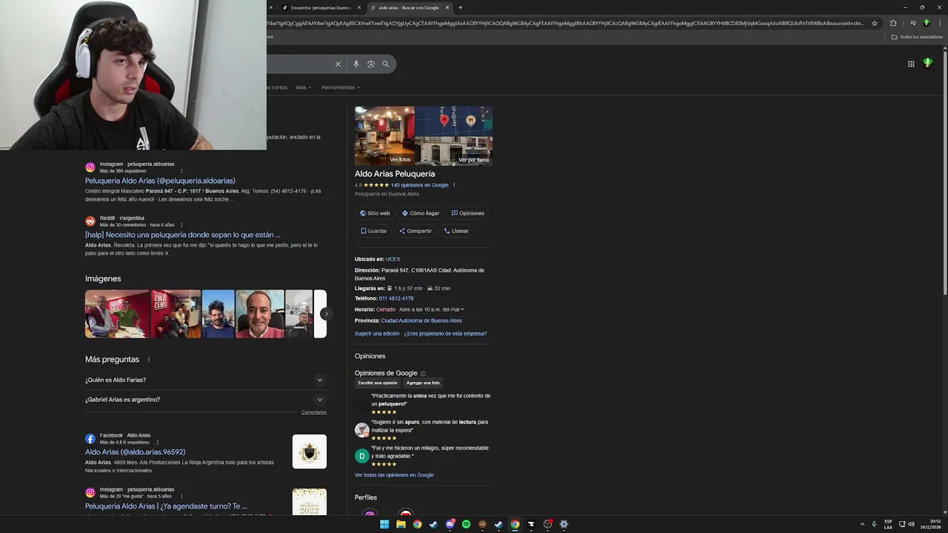Open the UCES location link
The image size is (948, 533).
coord(393,259)
